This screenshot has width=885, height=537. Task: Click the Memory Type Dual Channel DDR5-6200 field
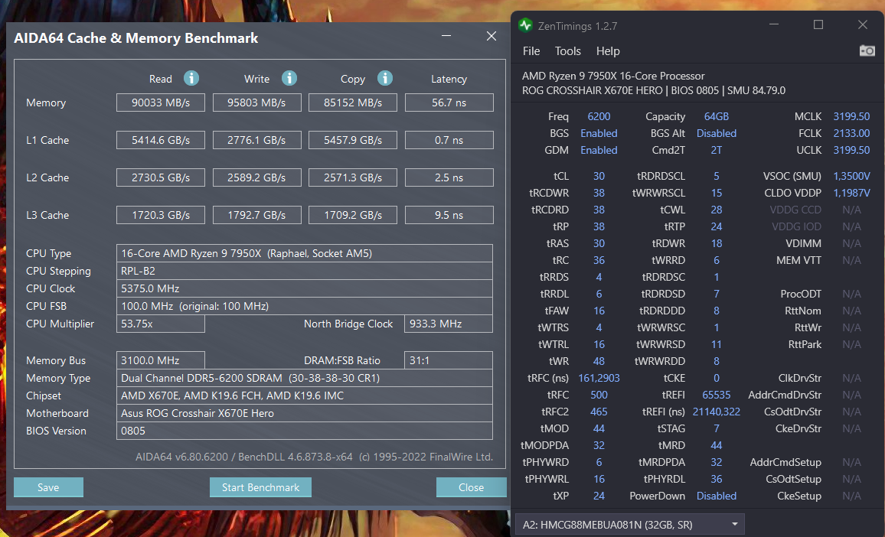click(305, 378)
